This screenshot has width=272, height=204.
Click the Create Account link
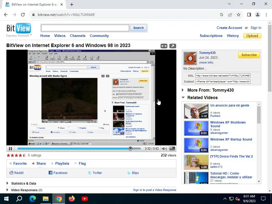tap(229, 28)
